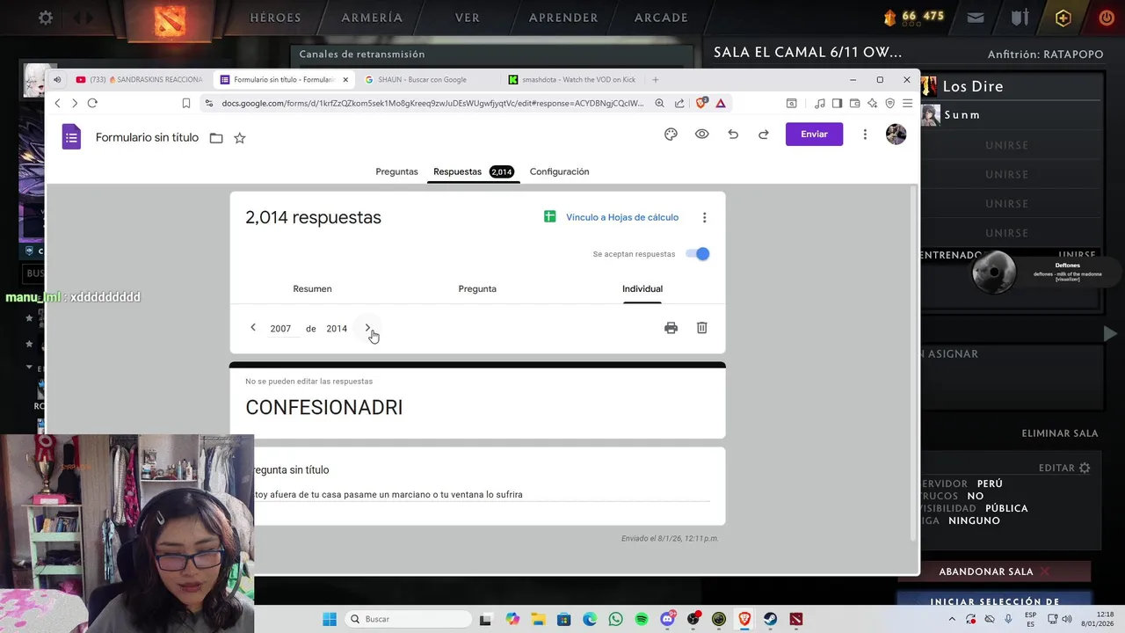Click ABANDONAR SALA in Dota lobby
The height and width of the screenshot is (633, 1125).
[994, 571]
